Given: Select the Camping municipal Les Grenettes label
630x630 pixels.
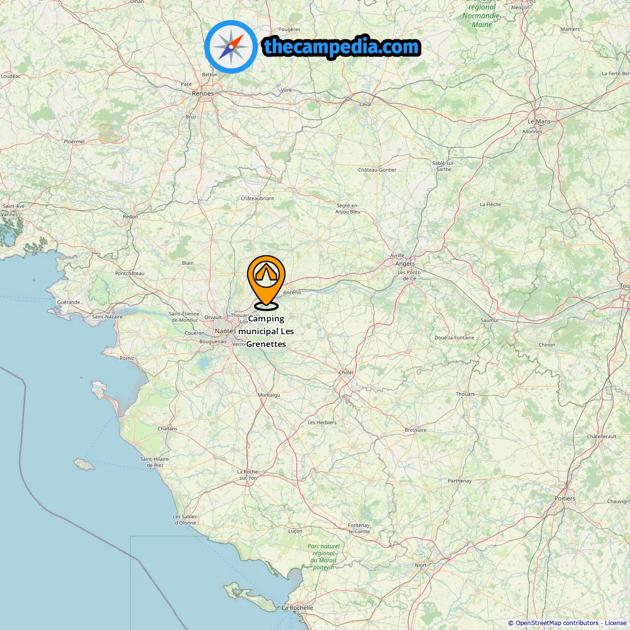Looking at the screenshot, I should coord(266,331).
